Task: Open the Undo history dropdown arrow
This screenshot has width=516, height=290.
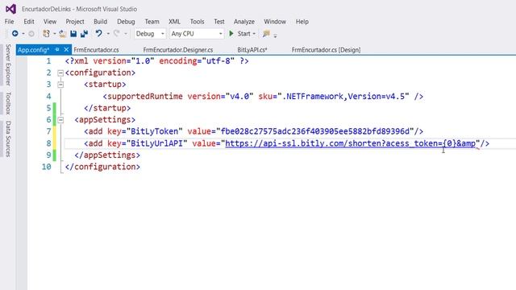Action: click(108, 34)
